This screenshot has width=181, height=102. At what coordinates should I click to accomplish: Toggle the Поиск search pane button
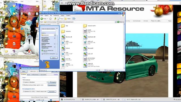(61, 19)
